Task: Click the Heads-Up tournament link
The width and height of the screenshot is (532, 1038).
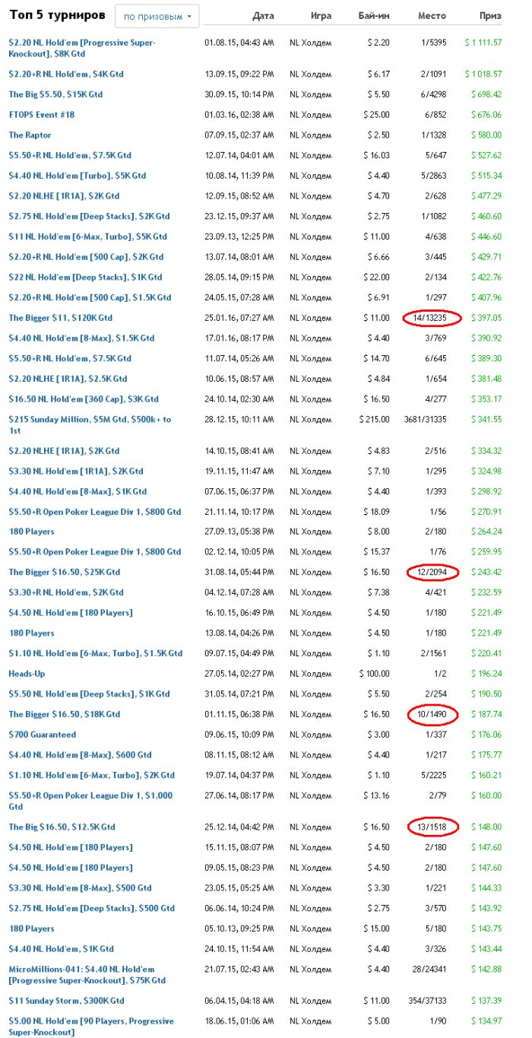Action: pos(27,674)
